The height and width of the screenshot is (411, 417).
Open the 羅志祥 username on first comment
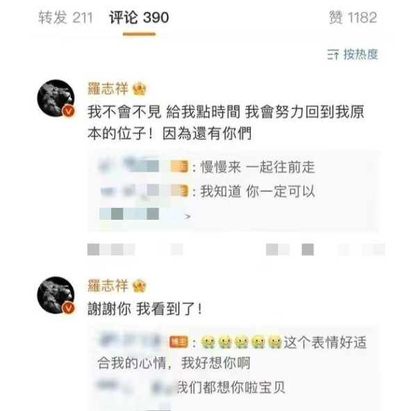tap(108, 88)
